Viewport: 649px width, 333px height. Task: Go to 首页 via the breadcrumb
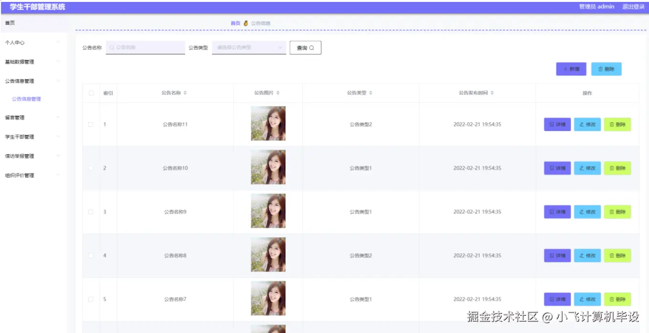coord(235,23)
